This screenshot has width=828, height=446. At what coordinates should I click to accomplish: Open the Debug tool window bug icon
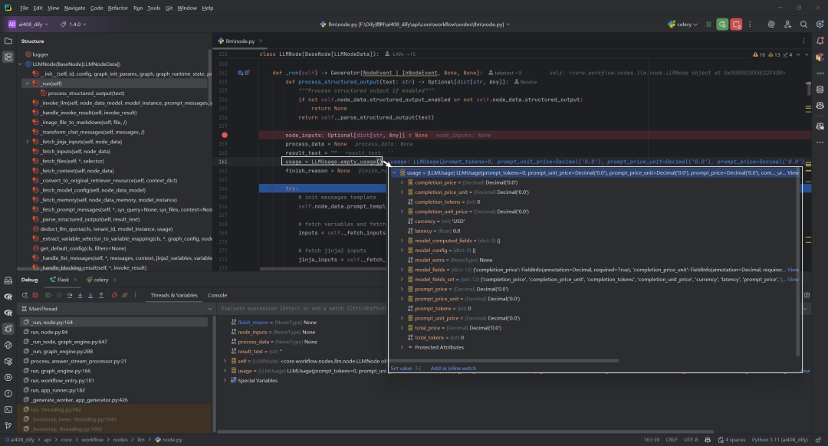pos(8,329)
